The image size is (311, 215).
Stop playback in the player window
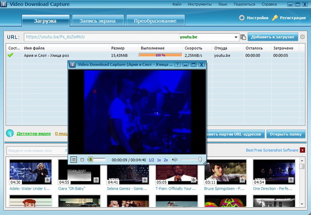point(82,159)
